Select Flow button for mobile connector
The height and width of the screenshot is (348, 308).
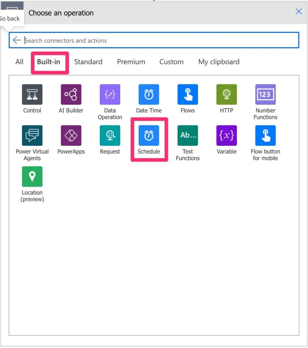tap(265, 136)
